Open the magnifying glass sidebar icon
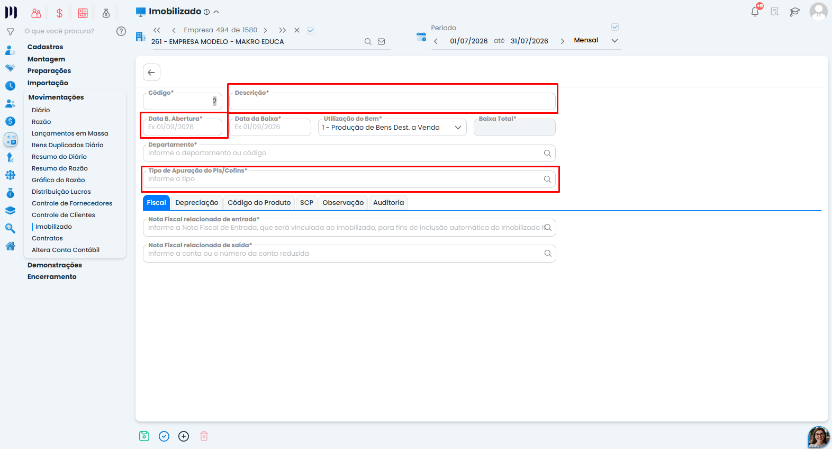This screenshot has height=449, width=832. (10, 228)
